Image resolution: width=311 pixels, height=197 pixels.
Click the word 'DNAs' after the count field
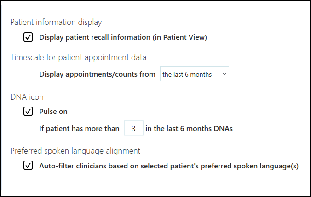pyautogui.click(x=223, y=129)
